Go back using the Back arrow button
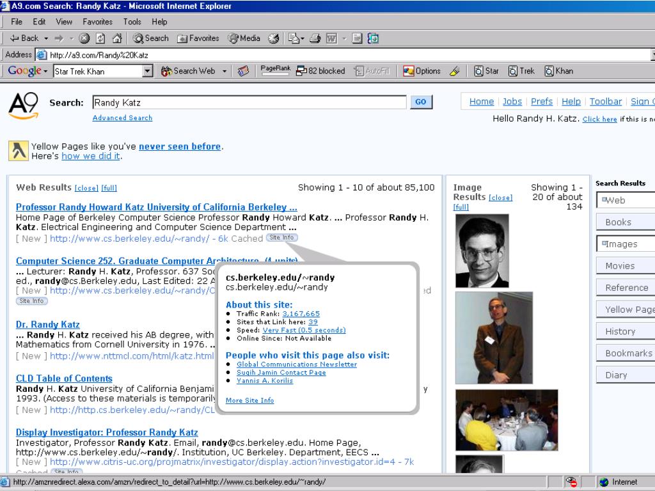This screenshot has height=491, width=655. click(24, 38)
